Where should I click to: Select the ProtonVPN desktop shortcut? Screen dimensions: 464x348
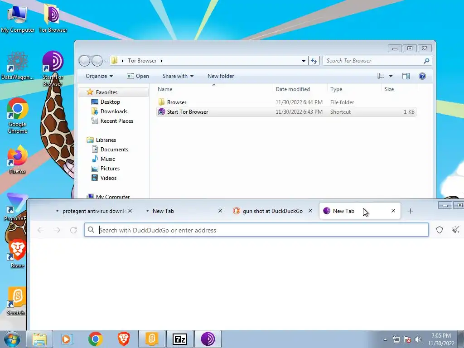coord(15,207)
